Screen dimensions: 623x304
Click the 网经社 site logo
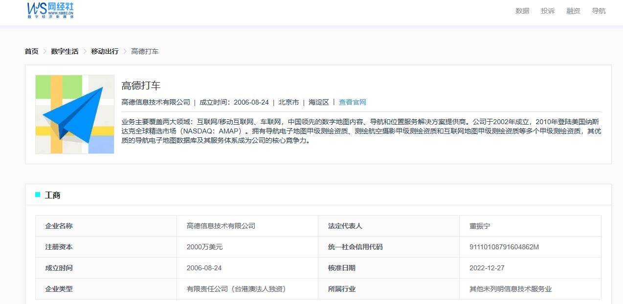click(50, 10)
